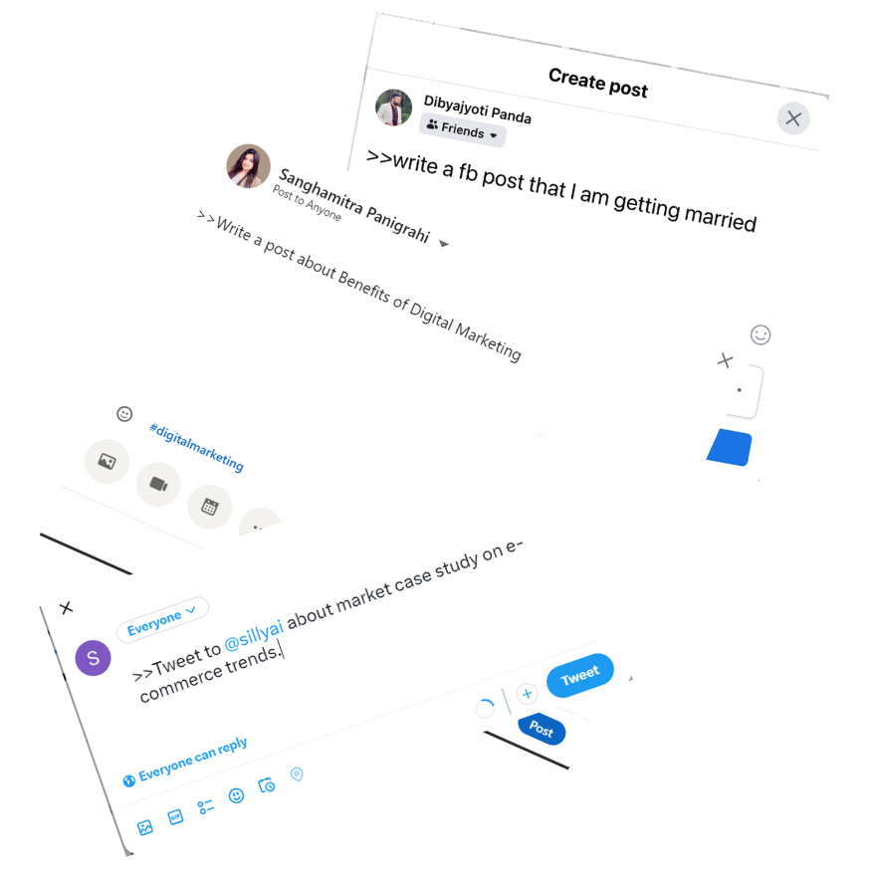871x871 pixels.
Task: Close the Create post dialog
Action: 792,118
